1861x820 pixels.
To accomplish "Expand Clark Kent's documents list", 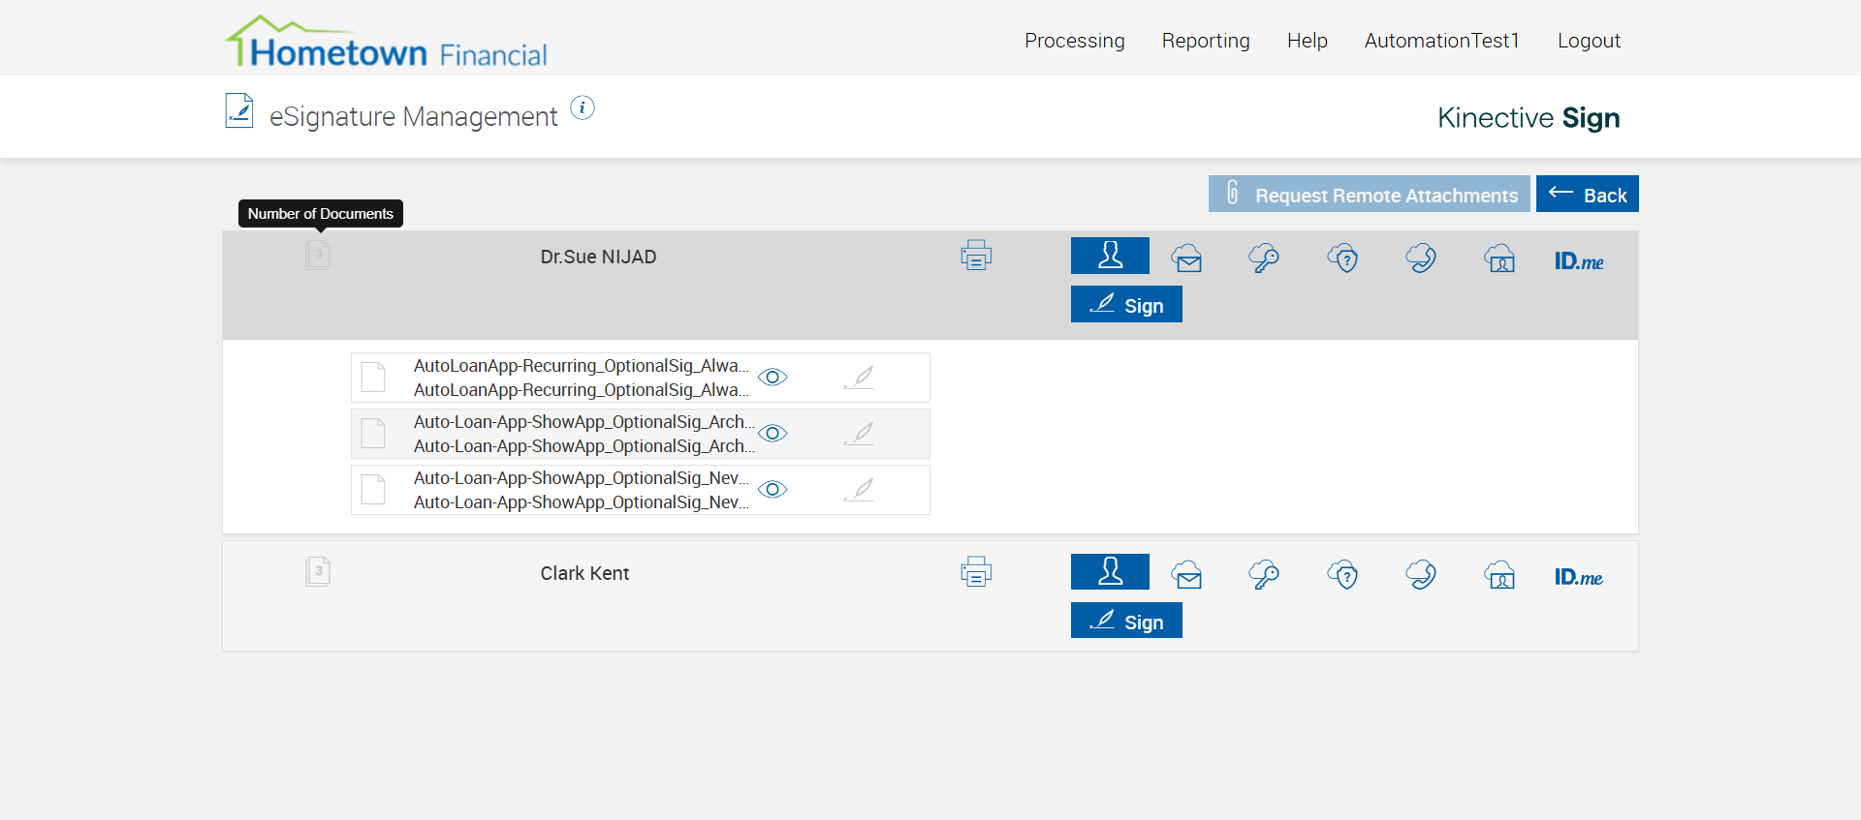I will 318,571.
